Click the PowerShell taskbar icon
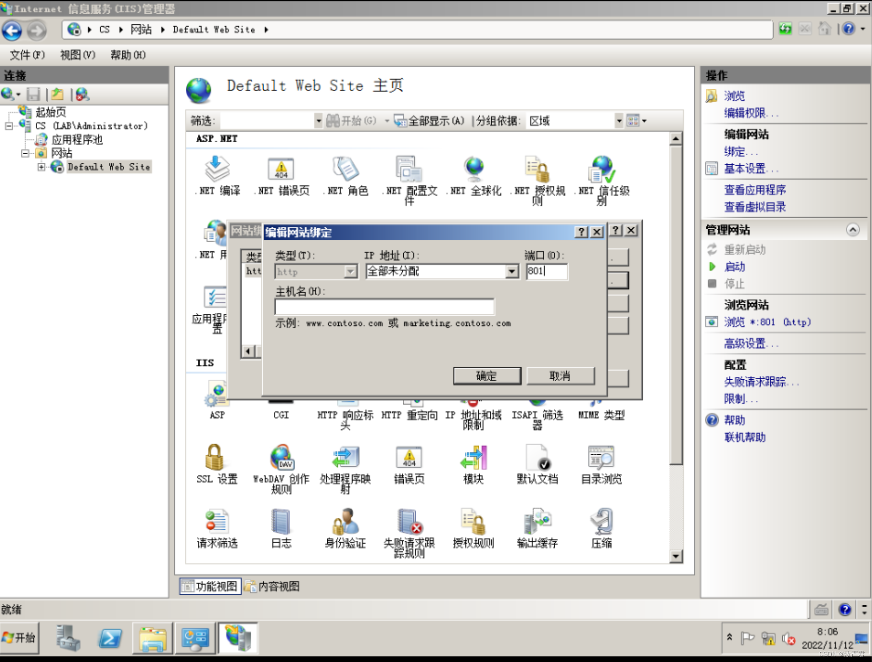 tap(110, 638)
